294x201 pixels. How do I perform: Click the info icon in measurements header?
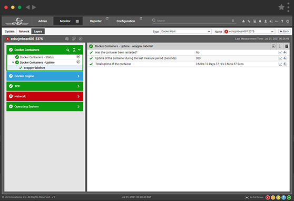[x=280, y=46]
